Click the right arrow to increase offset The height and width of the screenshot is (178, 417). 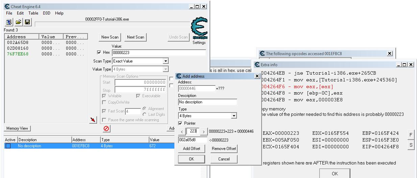coord(204,131)
